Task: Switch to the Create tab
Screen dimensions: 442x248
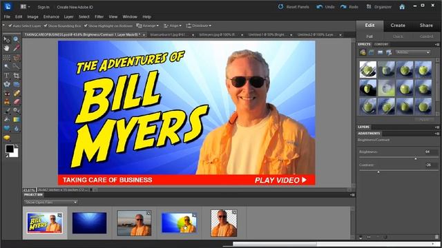Action: (x=398, y=25)
